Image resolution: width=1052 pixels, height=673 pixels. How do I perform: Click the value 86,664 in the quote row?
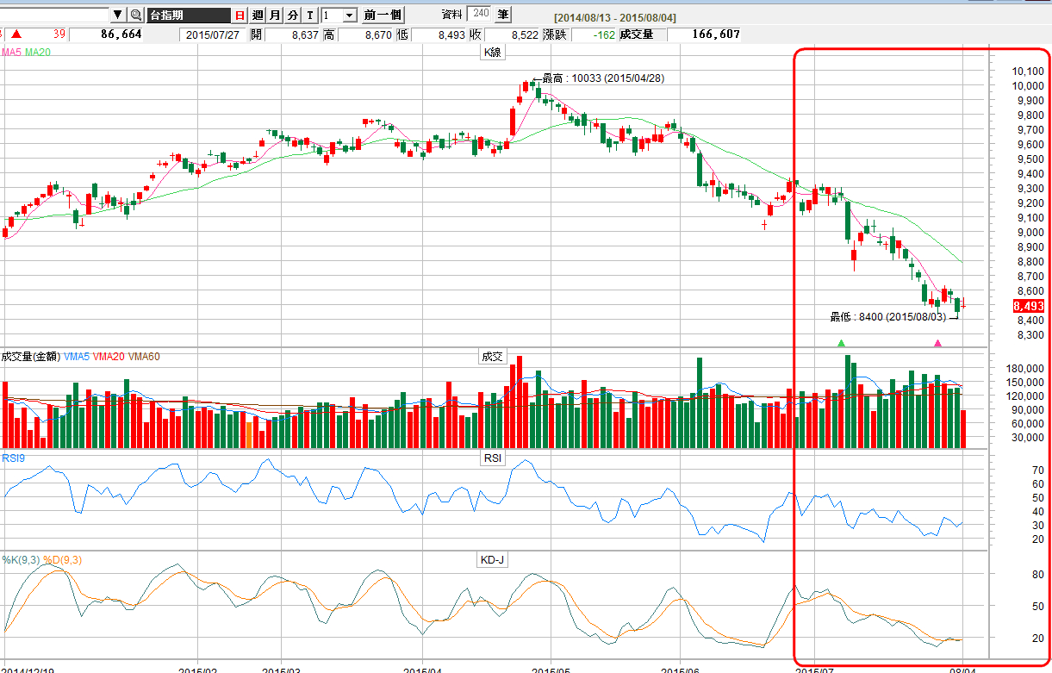[121, 34]
